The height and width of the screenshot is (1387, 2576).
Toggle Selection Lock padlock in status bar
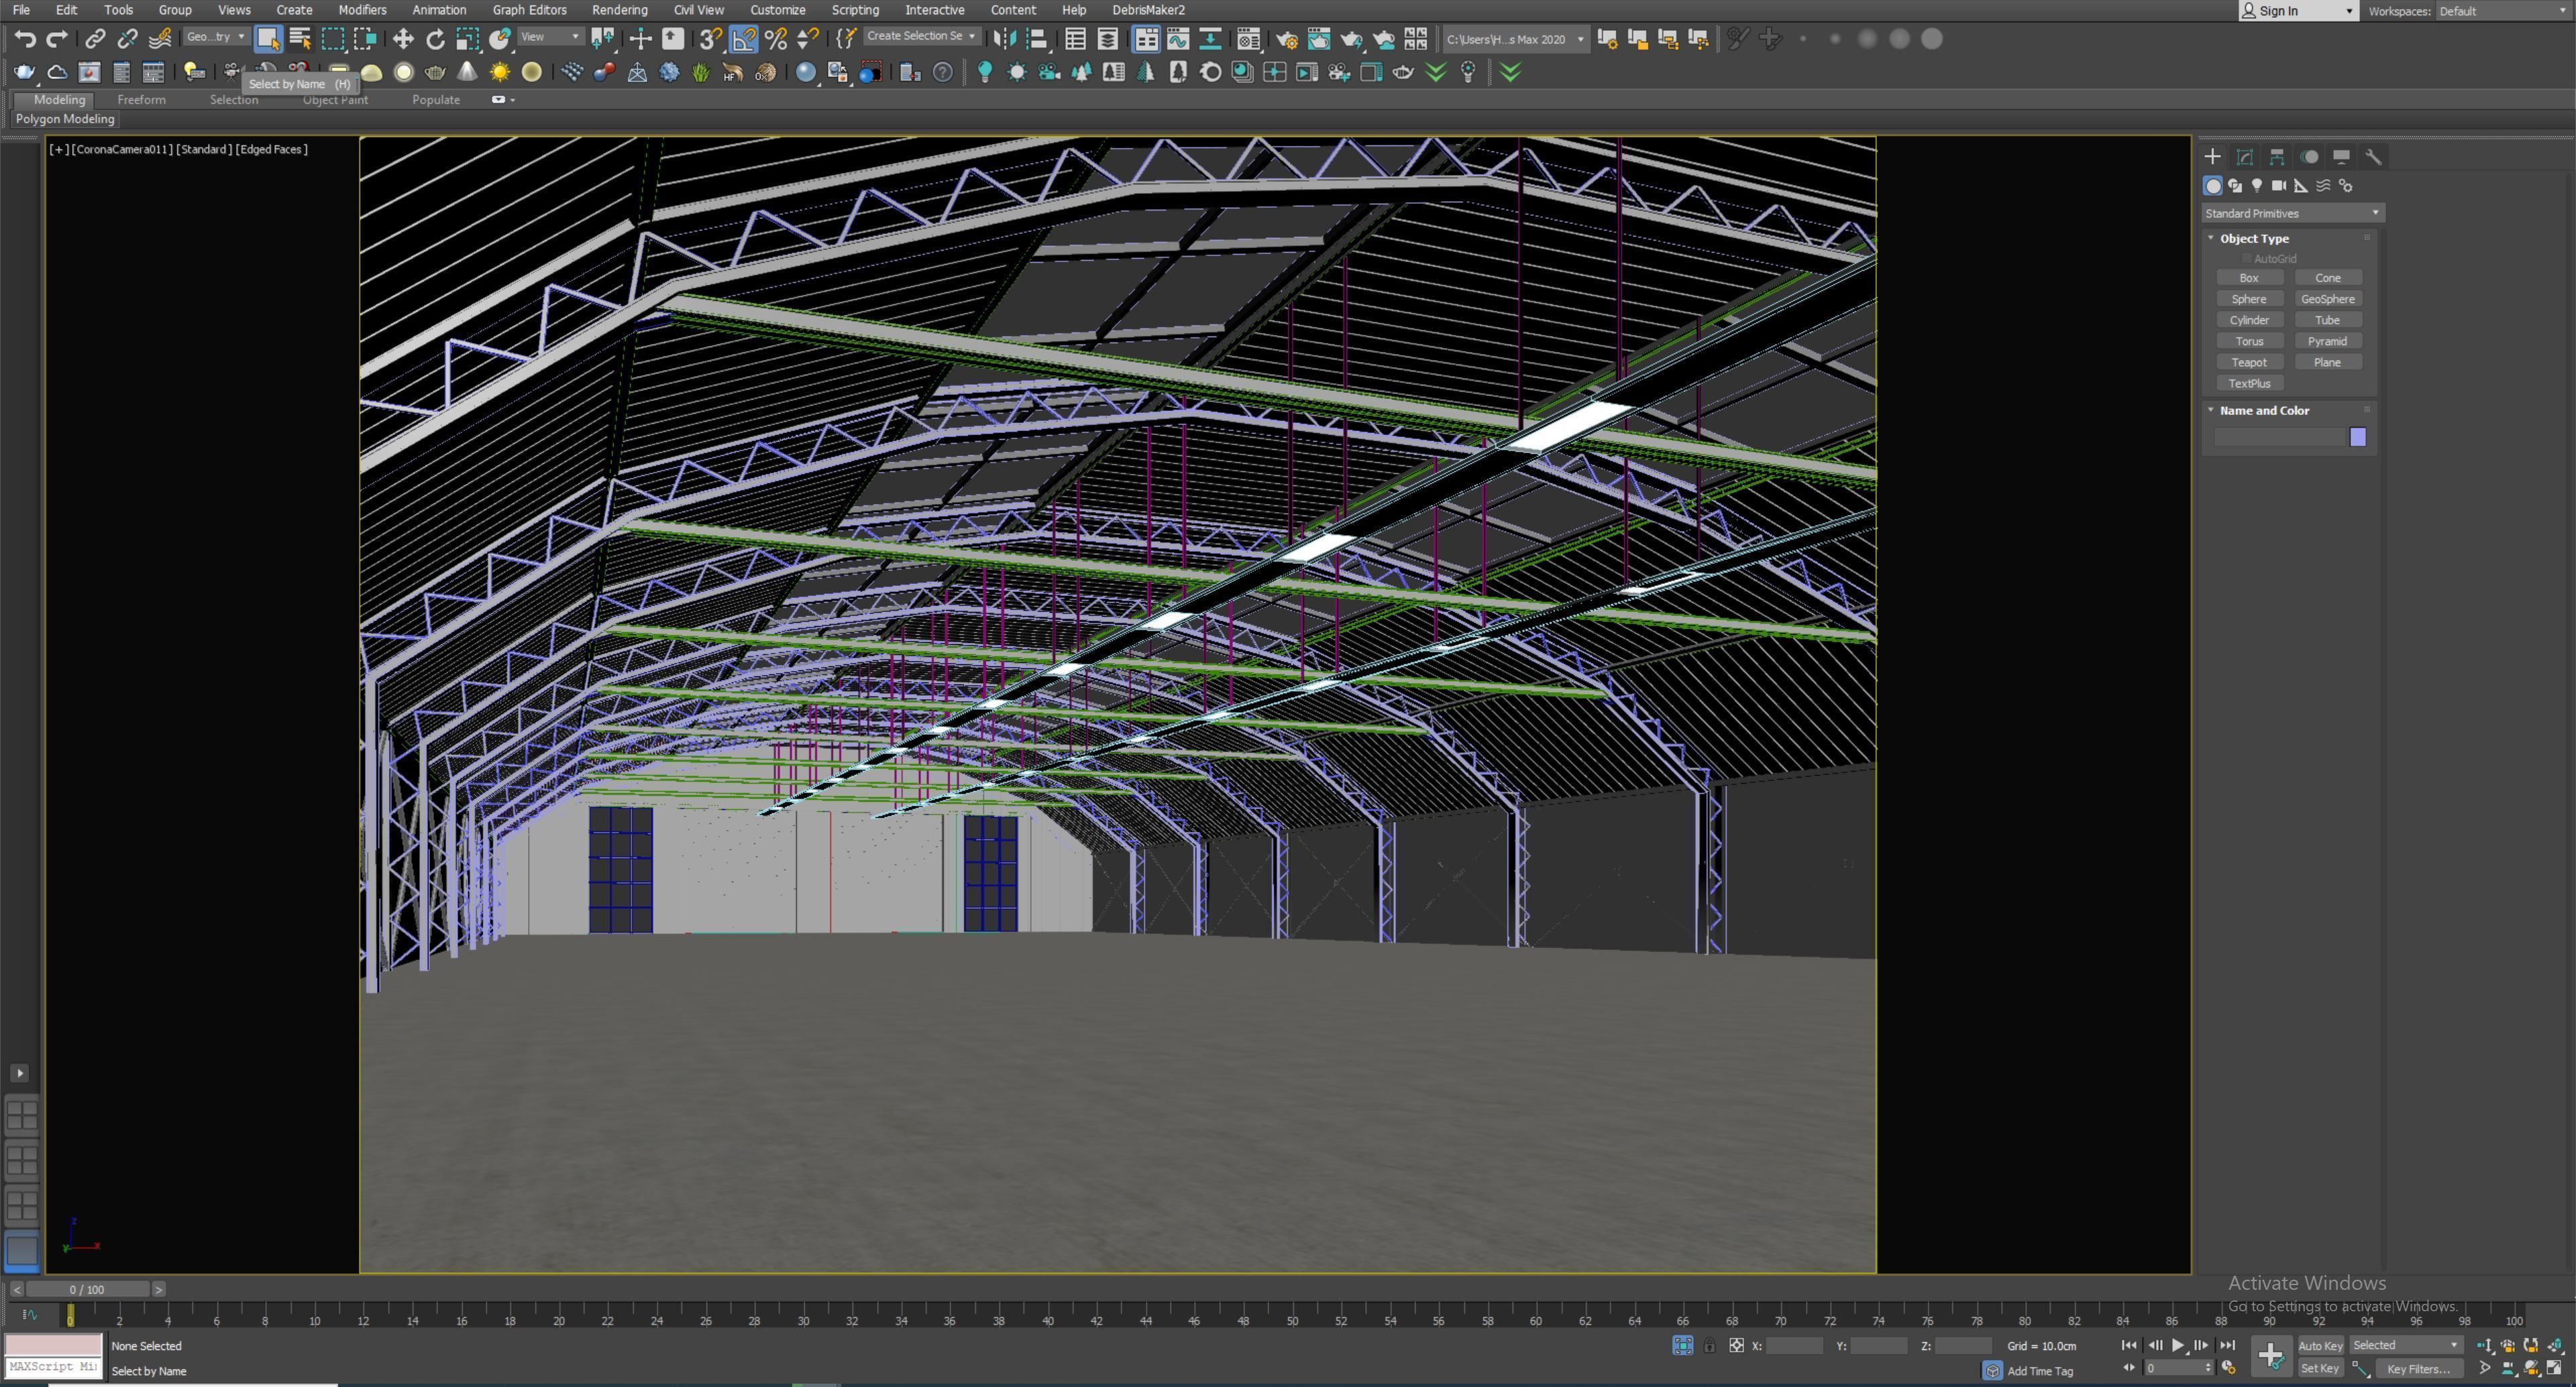(x=1709, y=1346)
